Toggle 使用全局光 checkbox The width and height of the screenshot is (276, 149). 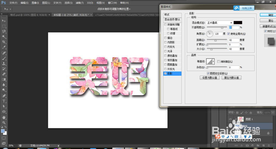(229, 34)
